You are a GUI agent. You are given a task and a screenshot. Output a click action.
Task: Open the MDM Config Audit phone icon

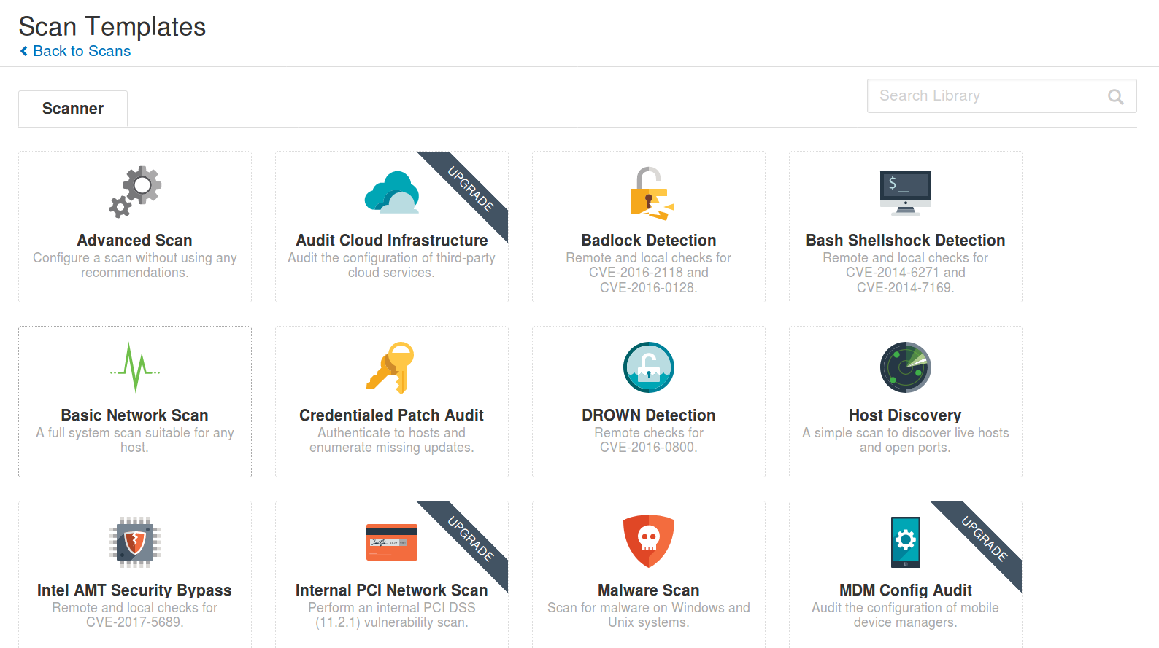905,542
